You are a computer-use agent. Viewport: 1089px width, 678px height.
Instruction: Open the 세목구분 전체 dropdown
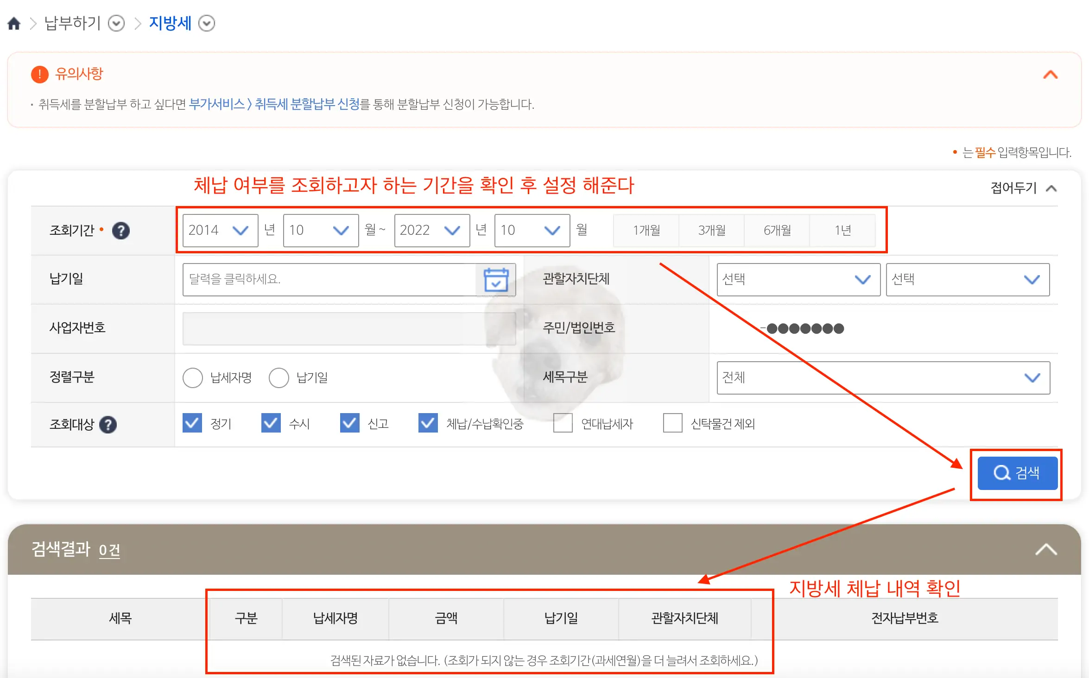(x=882, y=377)
